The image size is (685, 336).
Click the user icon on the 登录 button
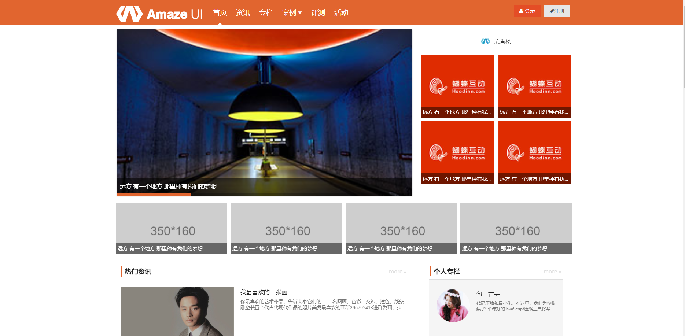(x=521, y=11)
